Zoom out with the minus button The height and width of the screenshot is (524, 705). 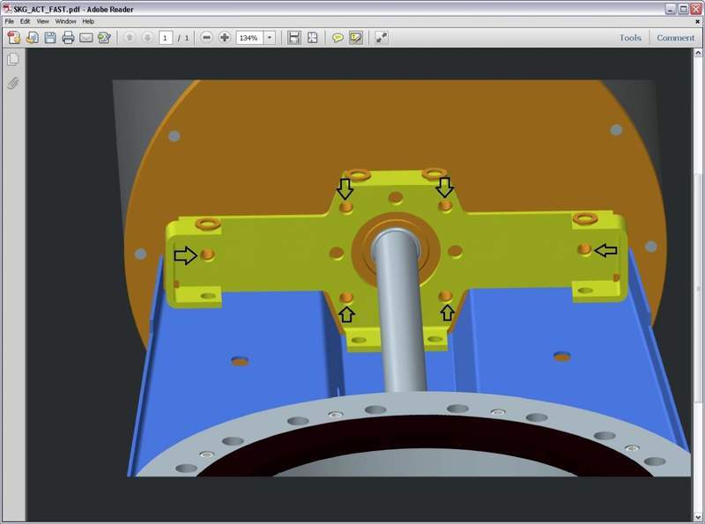(x=206, y=38)
